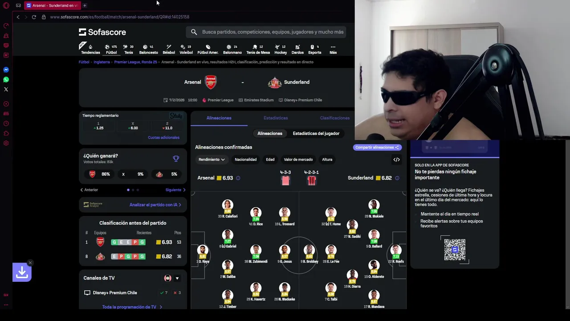Open the Messenger icon in Opera sidebar
Screen dimensions: 570x321
tap(6, 70)
